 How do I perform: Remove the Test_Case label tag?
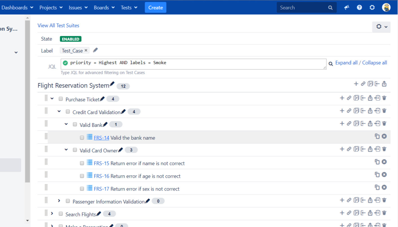[86, 50]
